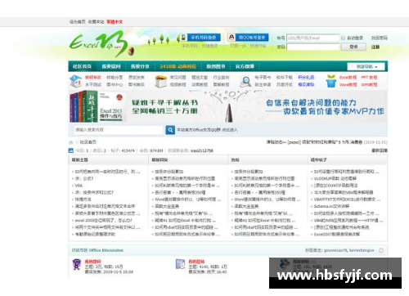Click the plant pot icon beside Excel教程

pos(331,81)
